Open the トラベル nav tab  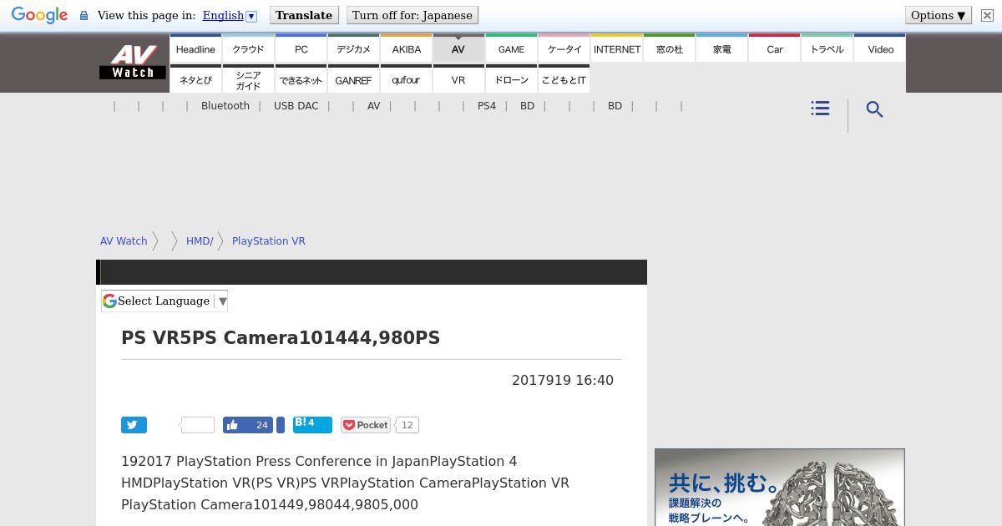point(827,48)
